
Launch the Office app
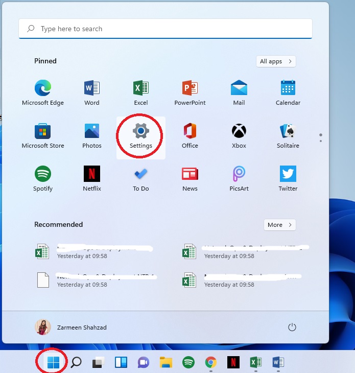point(190,135)
